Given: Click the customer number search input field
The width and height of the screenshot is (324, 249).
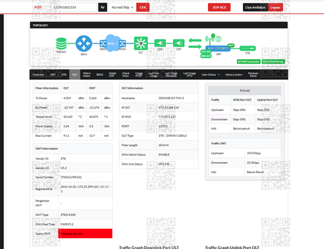Looking at the screenshot, I should click(x=73, y=7).
